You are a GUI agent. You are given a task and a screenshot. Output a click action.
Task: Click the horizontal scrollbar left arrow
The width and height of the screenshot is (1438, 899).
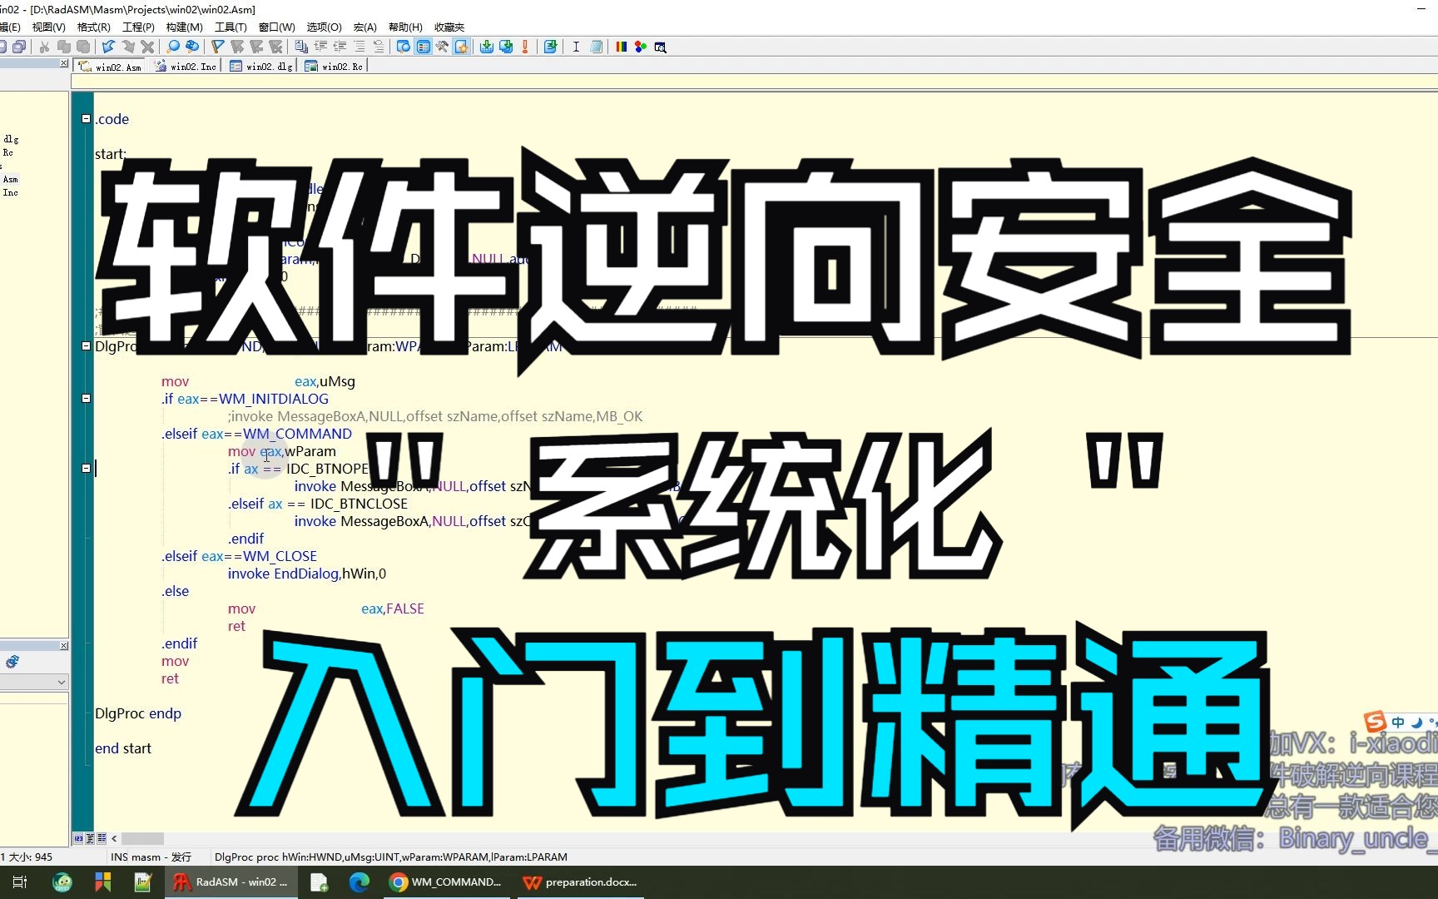point(114,838)
